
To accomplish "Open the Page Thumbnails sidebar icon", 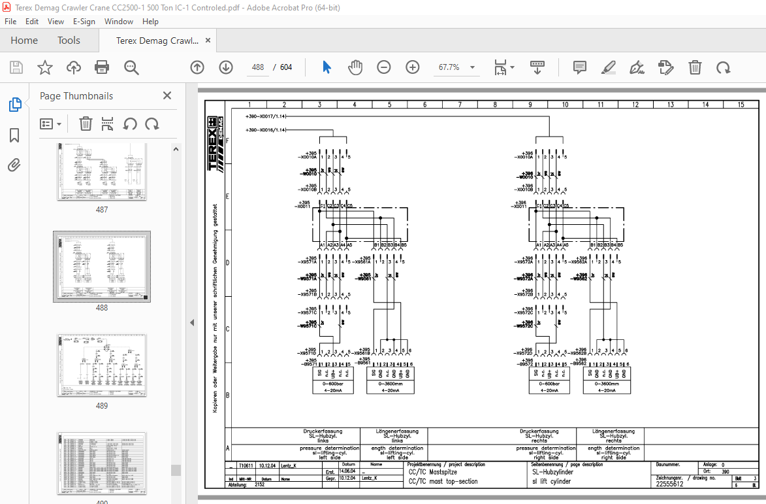I will [x=14, y=104].
